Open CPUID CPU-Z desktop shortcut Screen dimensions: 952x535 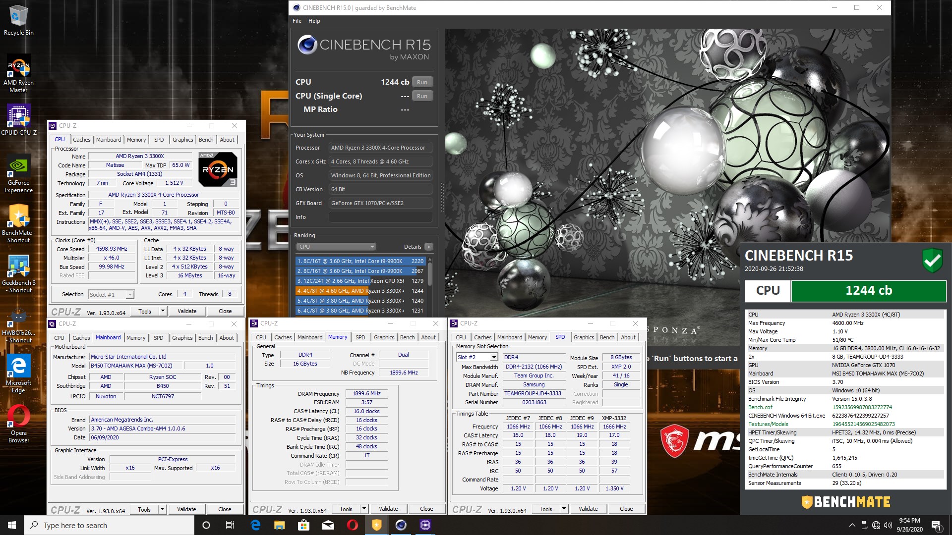[18, 119]
